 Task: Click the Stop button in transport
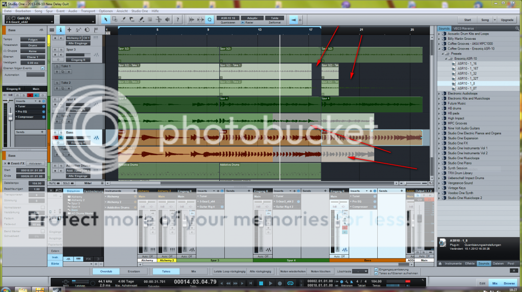(x=261, y=283)
